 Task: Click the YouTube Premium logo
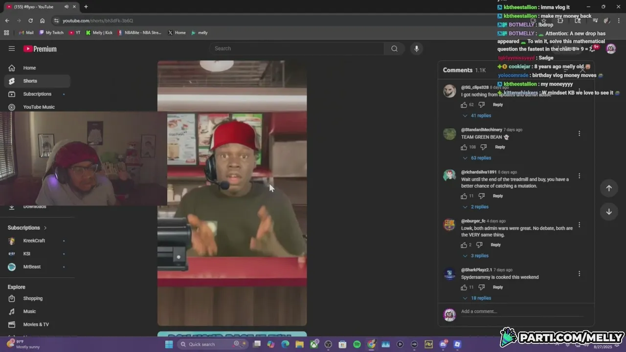(40, 49)
